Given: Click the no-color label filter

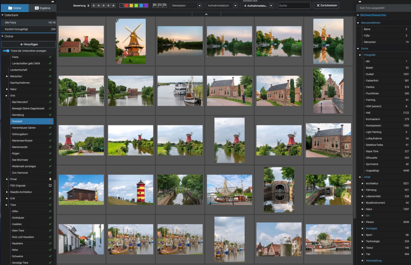Looking at the screenshot, I should [121, 5].
